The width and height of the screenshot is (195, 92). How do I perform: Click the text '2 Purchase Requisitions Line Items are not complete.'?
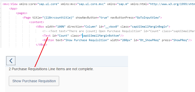pos(51,69)
